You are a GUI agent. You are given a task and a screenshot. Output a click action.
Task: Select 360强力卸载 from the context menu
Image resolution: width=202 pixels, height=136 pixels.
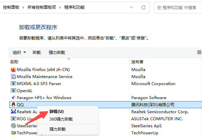pyautogui.click(x=61, y=119)
